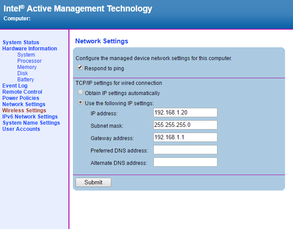Image resolution: width=293 pixels, height=229 pixels.
Task: Open the Power Policies page
Action: click(21, 98)
